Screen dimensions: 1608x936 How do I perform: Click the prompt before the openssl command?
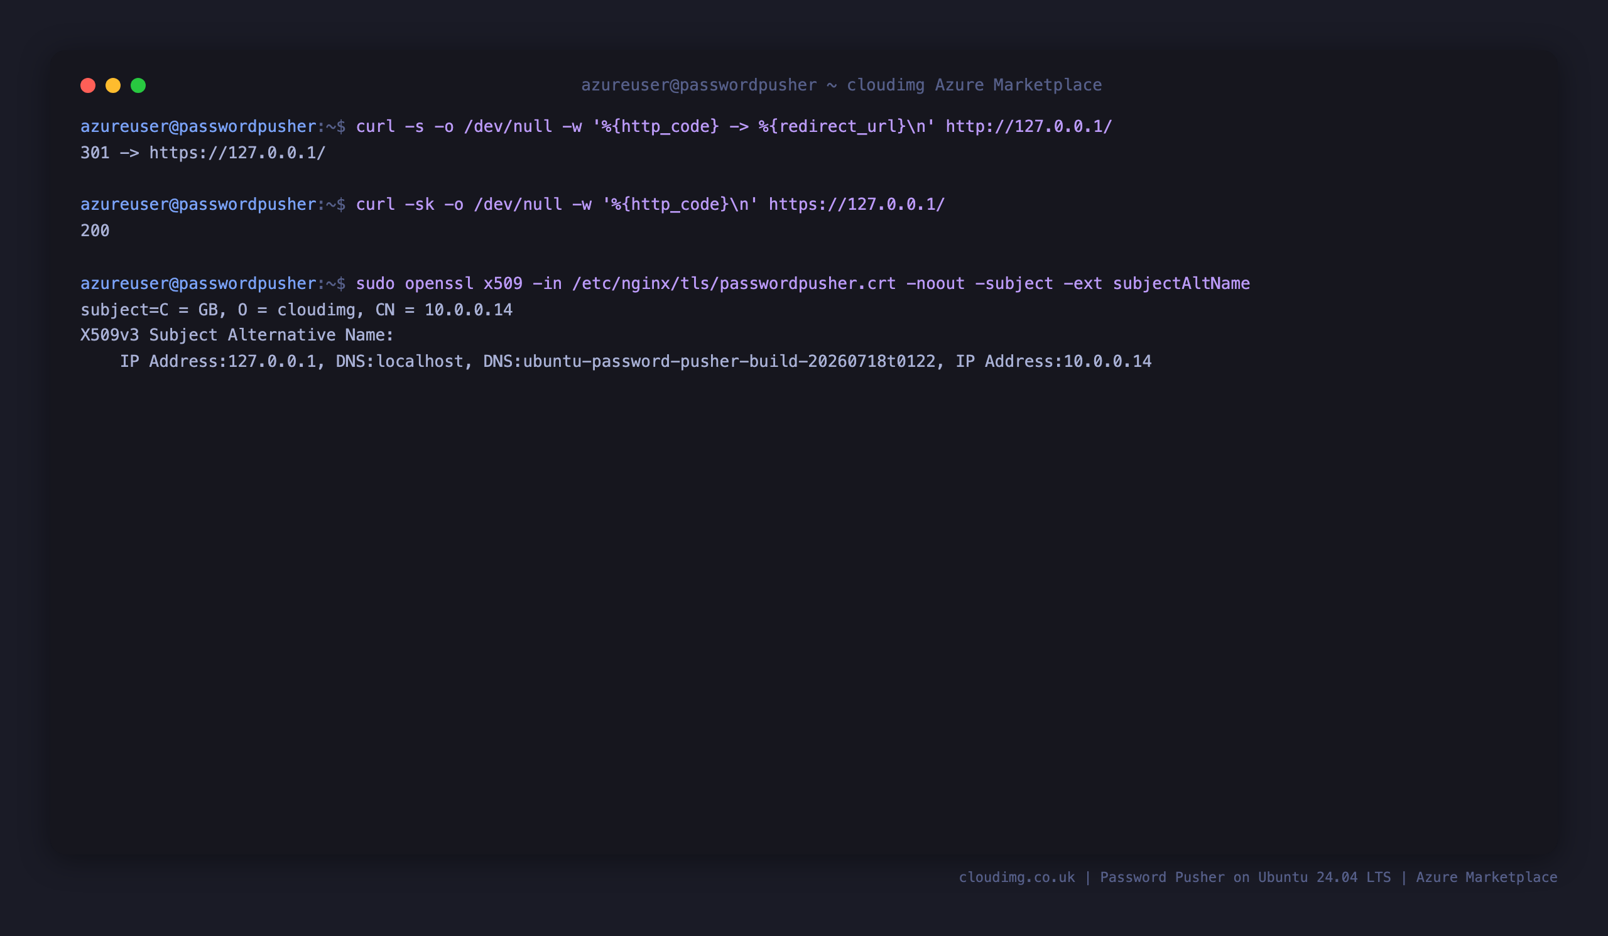click(213, 283)
